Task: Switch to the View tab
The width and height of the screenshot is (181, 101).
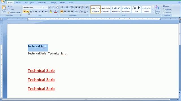Action: [71, 3]
